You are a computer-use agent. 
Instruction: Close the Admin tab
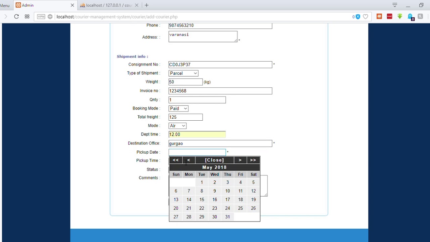pyautogui.click(x=73, y=5)
